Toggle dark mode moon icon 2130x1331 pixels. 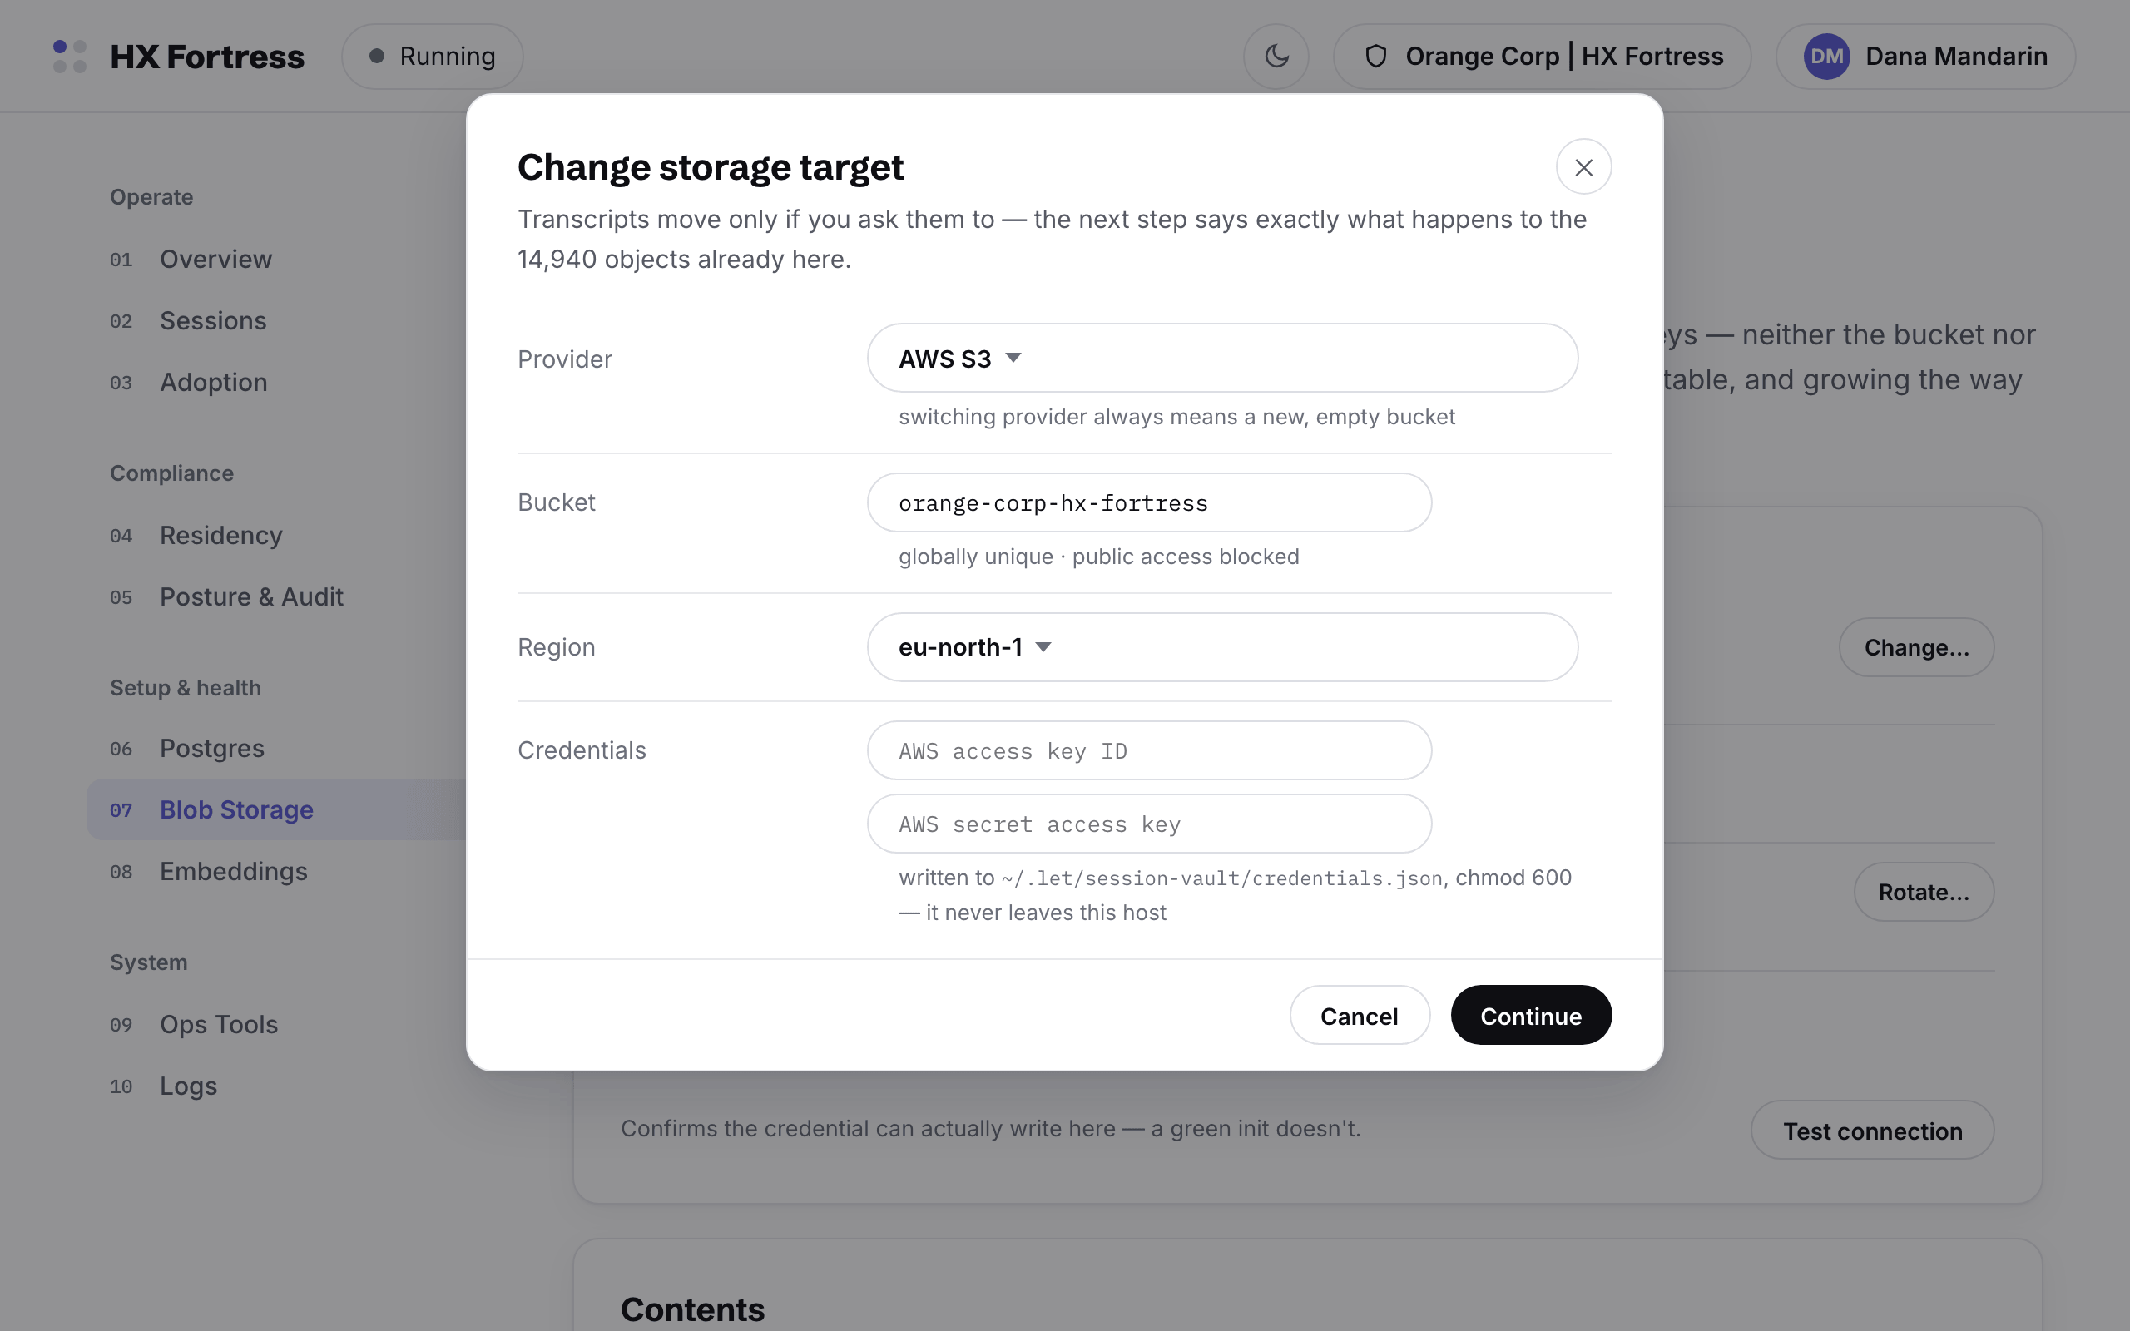1276,57
